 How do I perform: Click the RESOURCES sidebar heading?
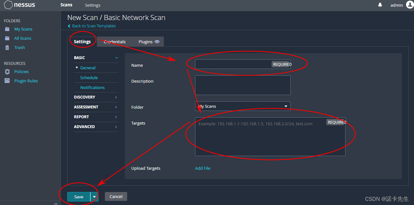point(15,63)
